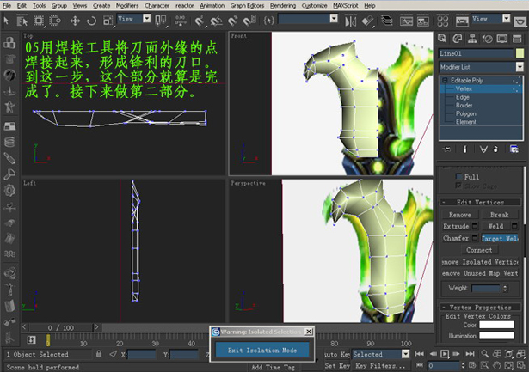The image size is (529, 372).
Task: Enable the Full checkbox
Action: pos(458,176)
